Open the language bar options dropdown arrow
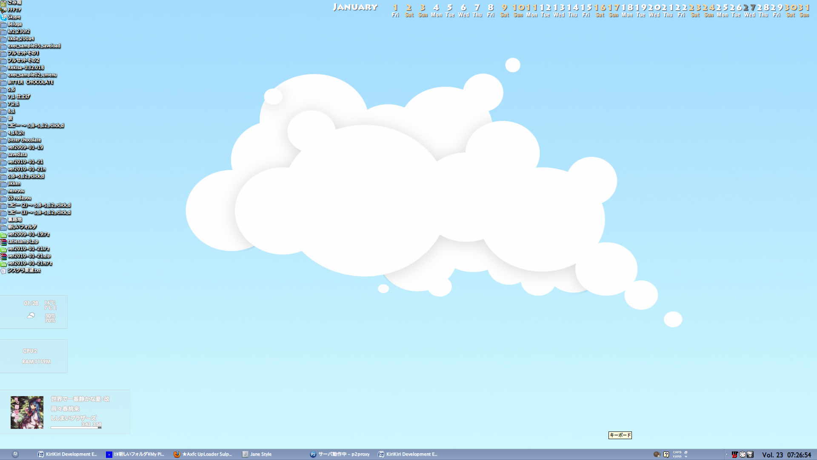817x460 pixels. [686, 457]
